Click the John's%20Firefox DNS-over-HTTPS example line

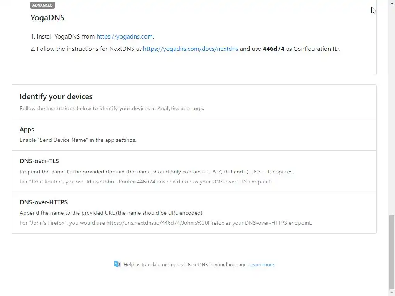tap(166, 223)
